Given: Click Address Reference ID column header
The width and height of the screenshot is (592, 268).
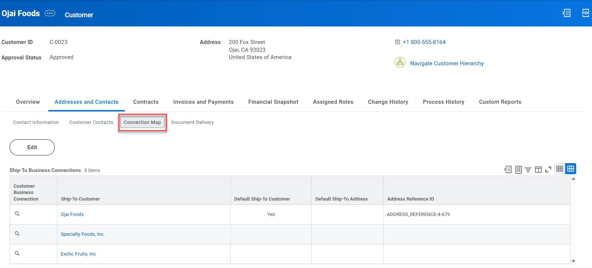Looking at the screenshot, I should 477,190.
